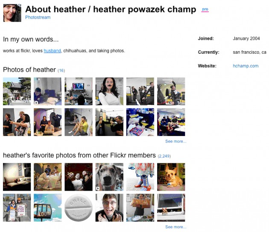The width and height of the screenshot is (269, 232).
Task: Open photo count (16) link
Action: point(61,70)
